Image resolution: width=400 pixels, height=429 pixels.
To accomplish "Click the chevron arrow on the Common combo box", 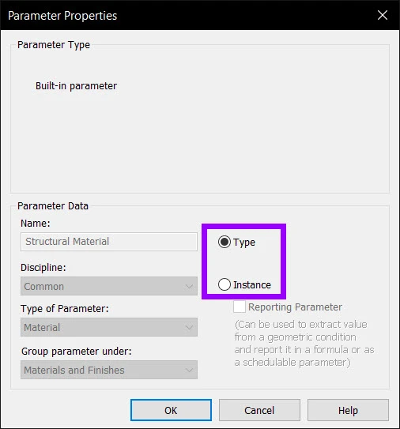I will (189, 287).
